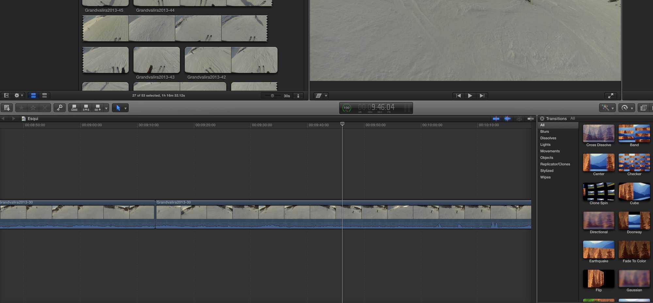Screen dimensions: 653x303
Task: Toggle video skimming in the timeline
Action: [x=496, y=119]
